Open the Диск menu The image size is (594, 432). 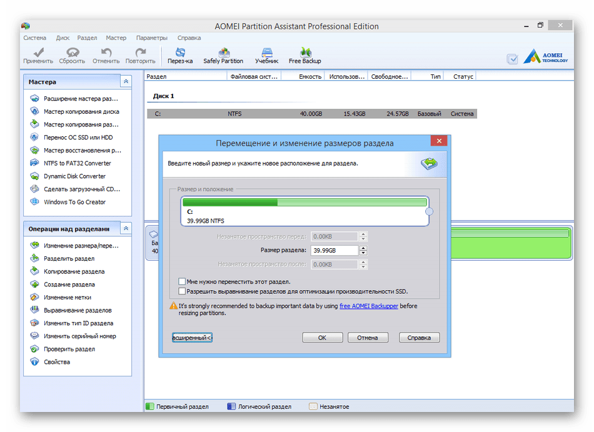tap(63, 38)
